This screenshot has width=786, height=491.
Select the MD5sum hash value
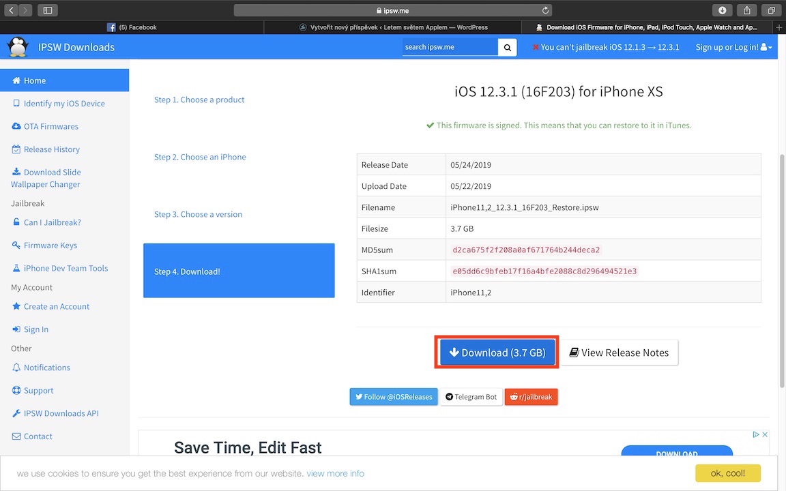click(x=526, y=250)
